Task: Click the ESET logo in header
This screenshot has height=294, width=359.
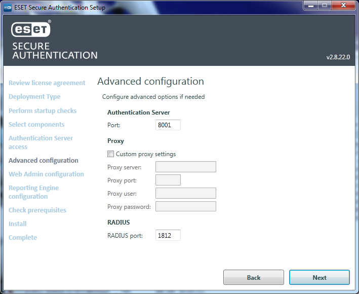Action: (31, 29)
